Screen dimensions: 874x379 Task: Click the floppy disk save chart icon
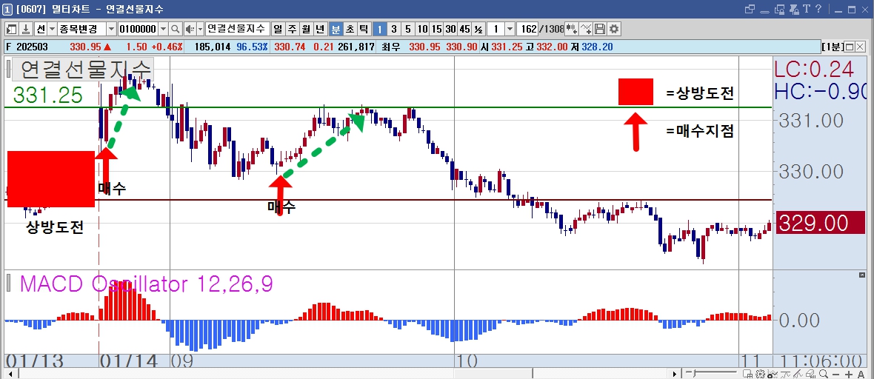(x=600, y=29)
